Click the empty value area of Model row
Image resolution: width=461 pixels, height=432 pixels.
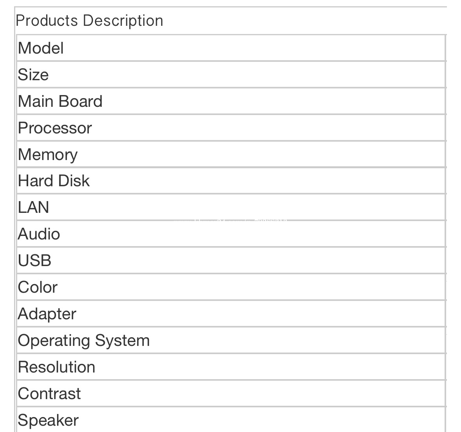pyautogui.click(x=254, y=48)
